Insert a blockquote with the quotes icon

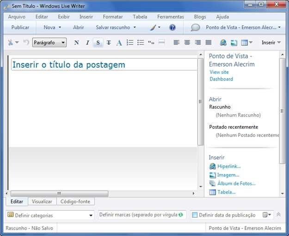click(x=151, y=43)
